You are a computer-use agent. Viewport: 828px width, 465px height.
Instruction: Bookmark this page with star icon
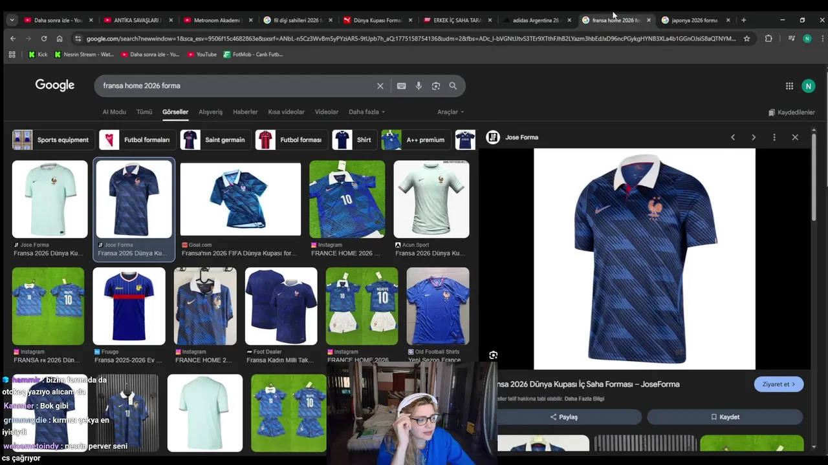(x=746, y=39)
